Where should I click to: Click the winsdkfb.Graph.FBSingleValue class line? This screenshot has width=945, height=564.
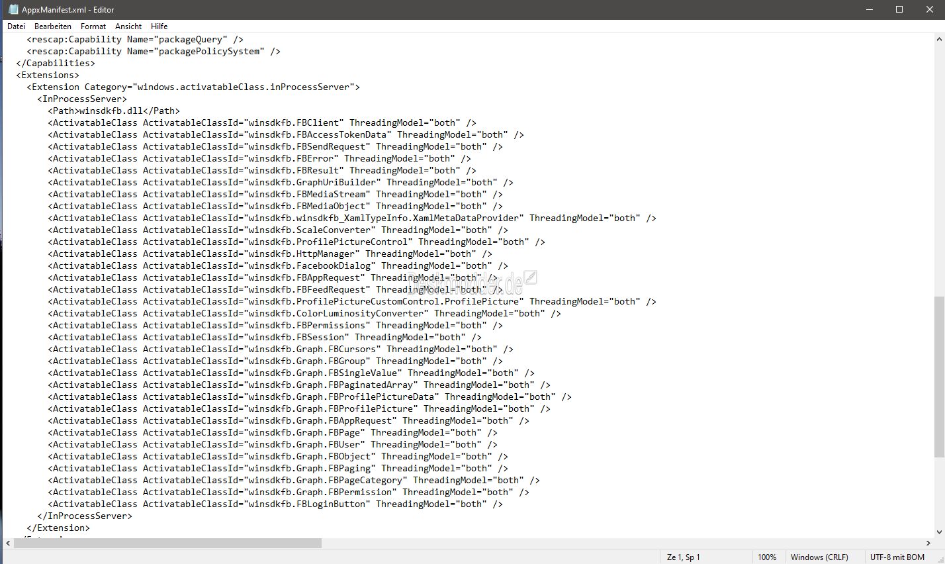pyautogui.click(x=291, y=373)
